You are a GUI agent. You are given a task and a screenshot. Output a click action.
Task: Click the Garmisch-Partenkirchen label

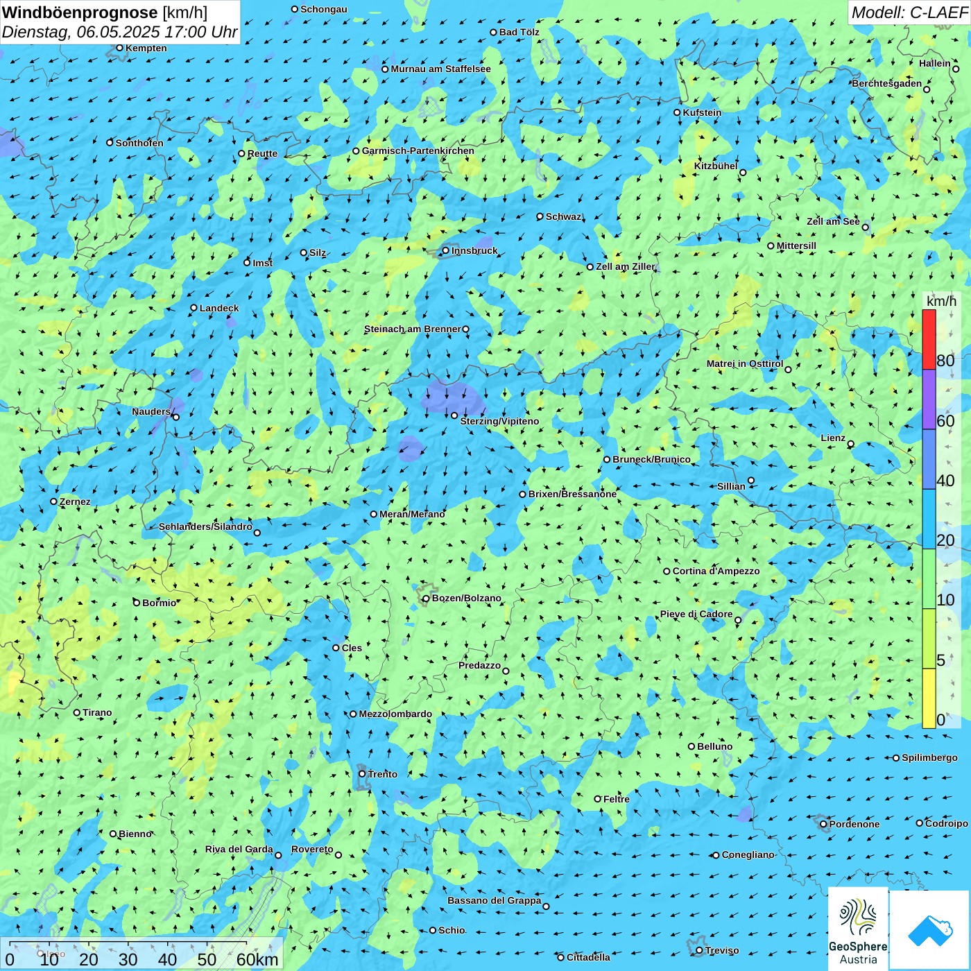coord(418,151)
